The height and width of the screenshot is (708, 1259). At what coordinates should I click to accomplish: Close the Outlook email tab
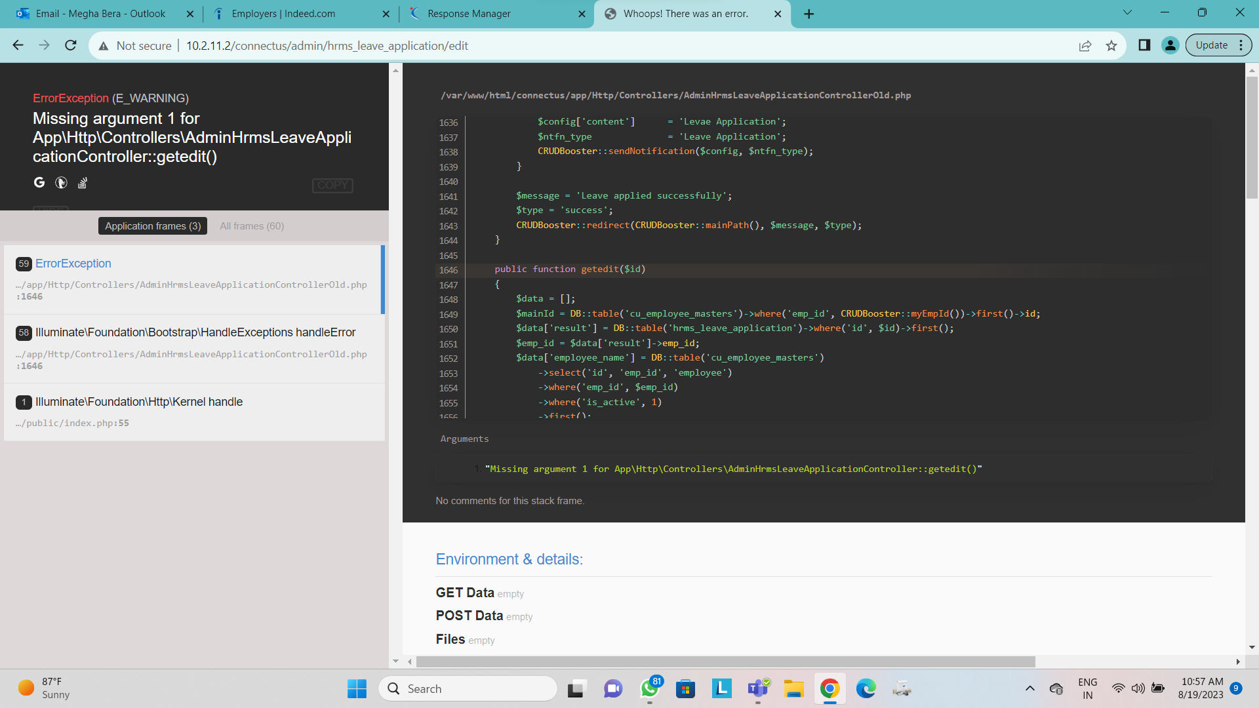(x=190, y=14)
